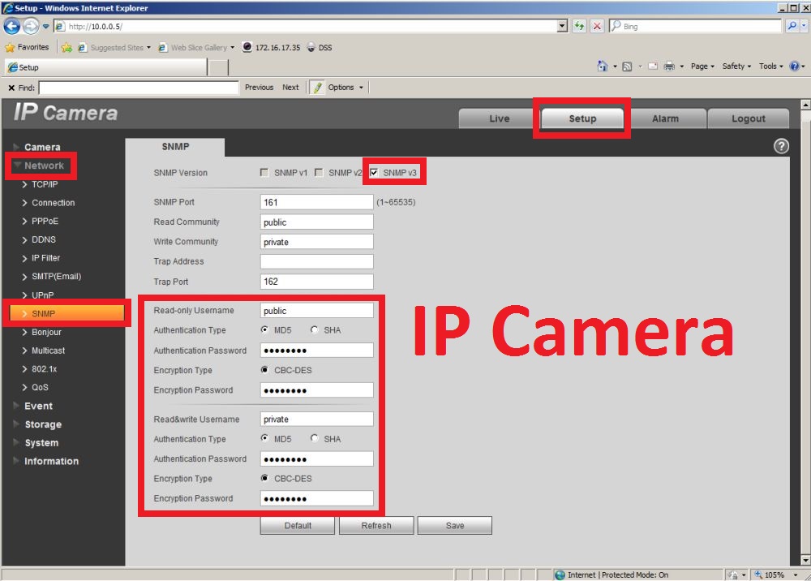This screenshot has height=581, width=811.
Task: Select SHA for read-only authentication type
Action: tap(315, 330)
